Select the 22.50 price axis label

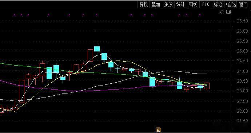point(242,101)
